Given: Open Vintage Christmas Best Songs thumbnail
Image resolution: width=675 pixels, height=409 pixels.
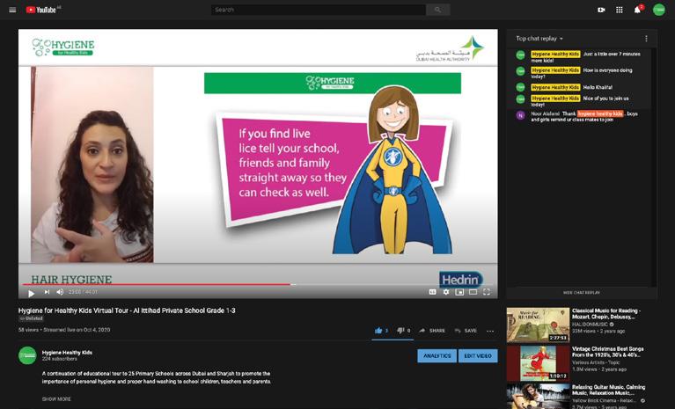Looking at the screenshot, I should pyautogui.click(x=538, y=363).
